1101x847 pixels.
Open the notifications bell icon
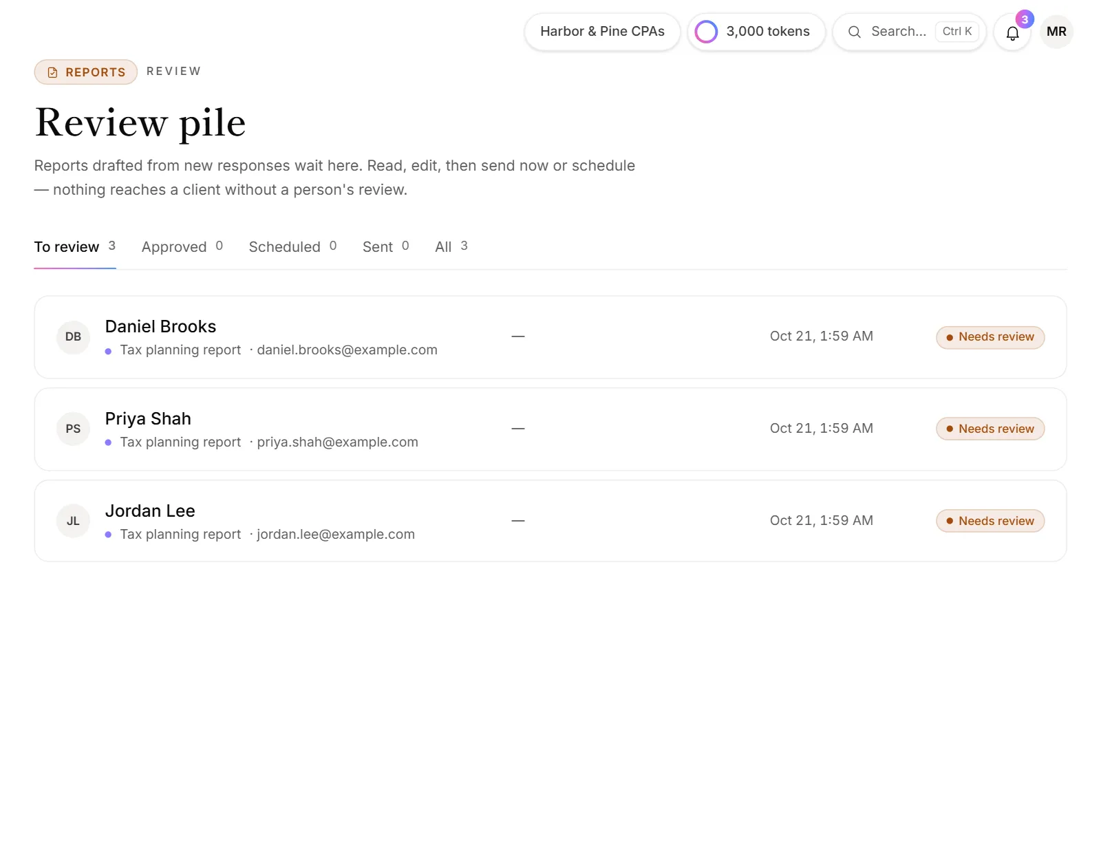[x=1012, y=32]
